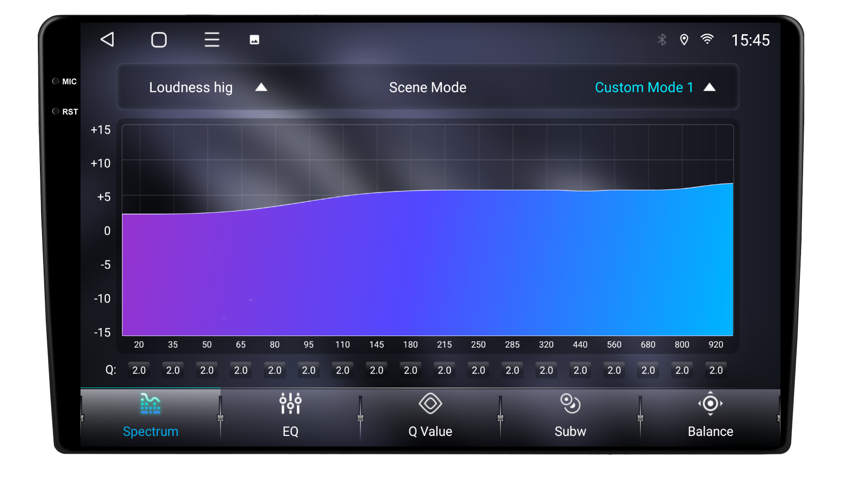
Task: Click the 440 Hz frequency label
Action: tap(580, 344)
